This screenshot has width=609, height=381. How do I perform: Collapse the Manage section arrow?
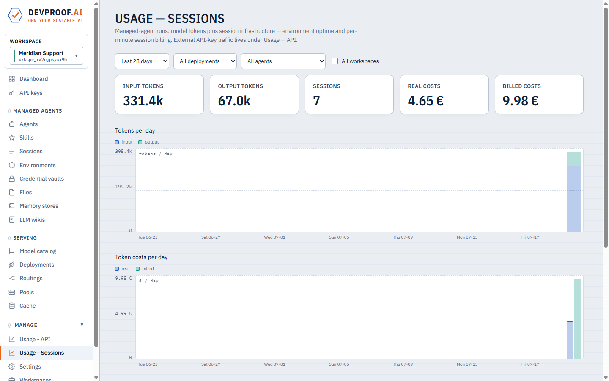click(x=82, y=325)
